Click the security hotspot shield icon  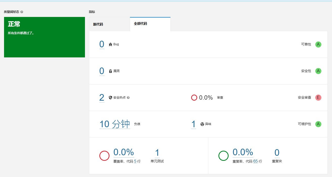(110, 98)
